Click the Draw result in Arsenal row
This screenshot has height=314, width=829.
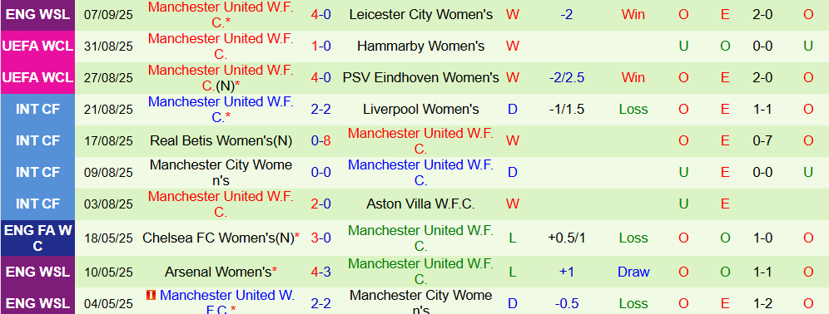(633, 272)
